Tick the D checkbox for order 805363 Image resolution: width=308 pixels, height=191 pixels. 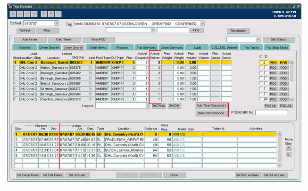266,62
